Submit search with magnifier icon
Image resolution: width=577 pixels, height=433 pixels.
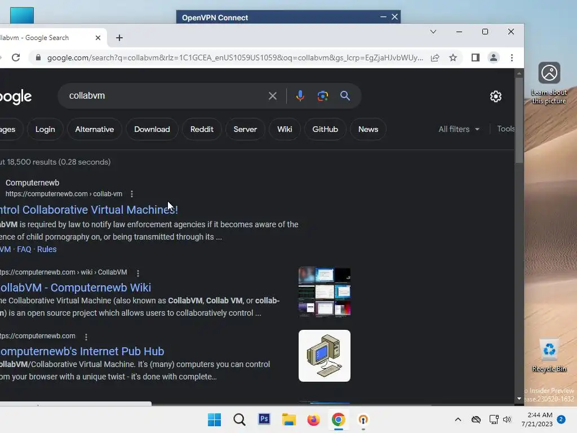click(345, 96)
